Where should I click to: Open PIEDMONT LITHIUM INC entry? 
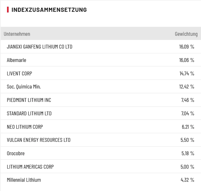coord(29,100)
